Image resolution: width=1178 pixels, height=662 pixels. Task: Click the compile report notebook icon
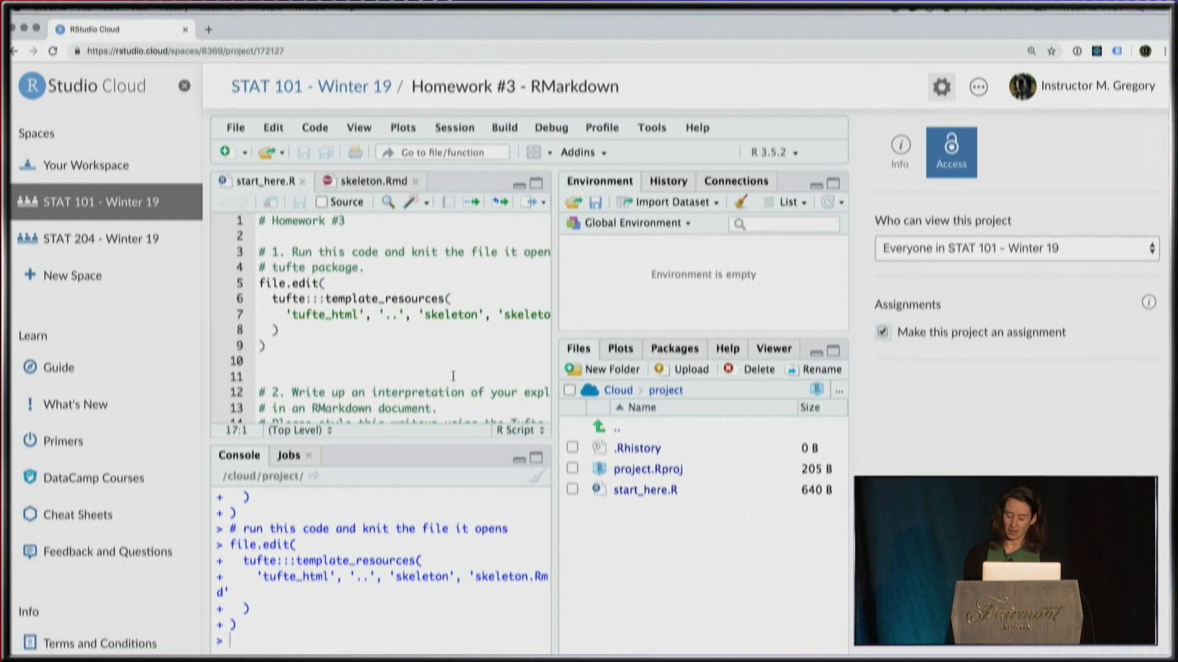(x=448, y=202)
